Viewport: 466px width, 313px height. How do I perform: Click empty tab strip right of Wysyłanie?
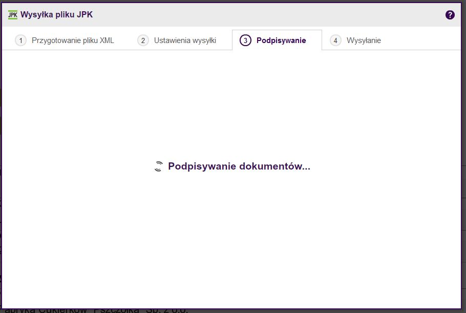[425, 40]
